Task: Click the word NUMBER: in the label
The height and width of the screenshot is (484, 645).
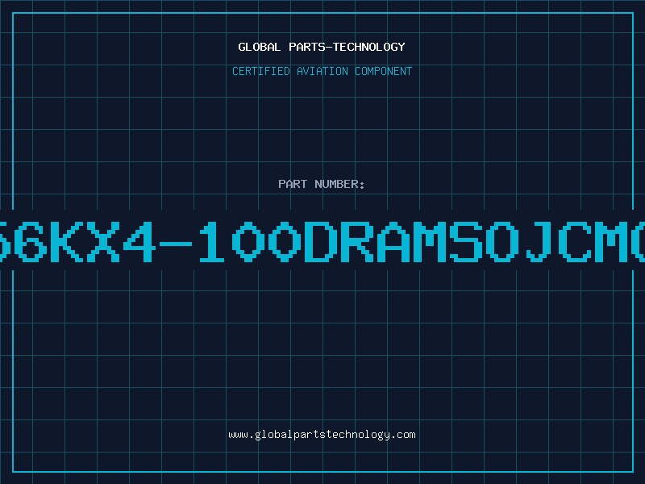Action: pyautogui.click(x=339, y=184)
